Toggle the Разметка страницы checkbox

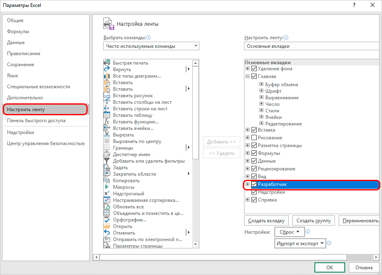point(254,145)
